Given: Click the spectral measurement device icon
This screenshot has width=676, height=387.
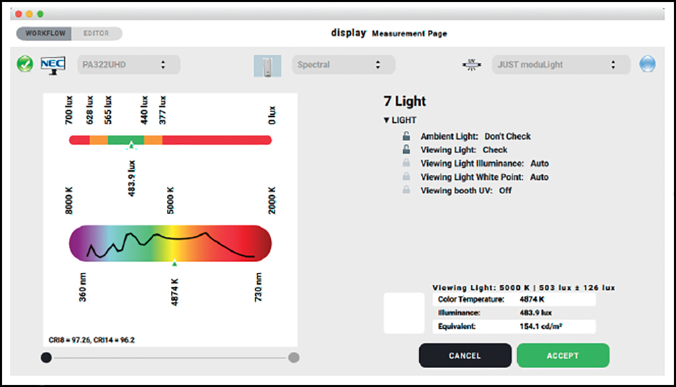Looking at the screenshot, I should click(x=267, y=66).
